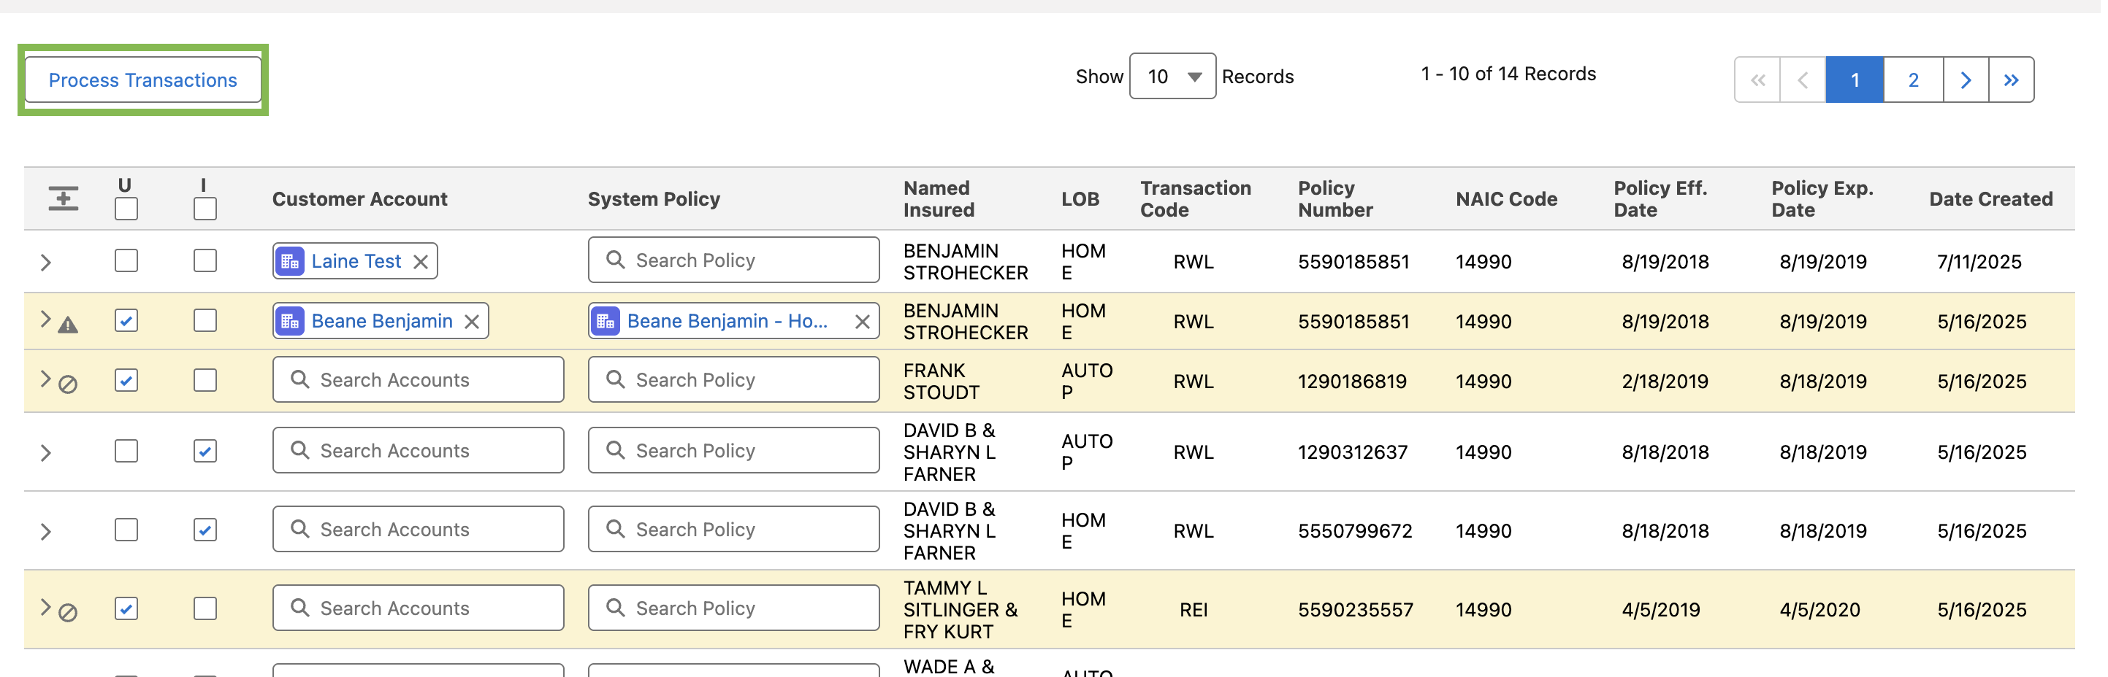Click the 7/11/2025 date created cell

click(x=1979, y=263)
